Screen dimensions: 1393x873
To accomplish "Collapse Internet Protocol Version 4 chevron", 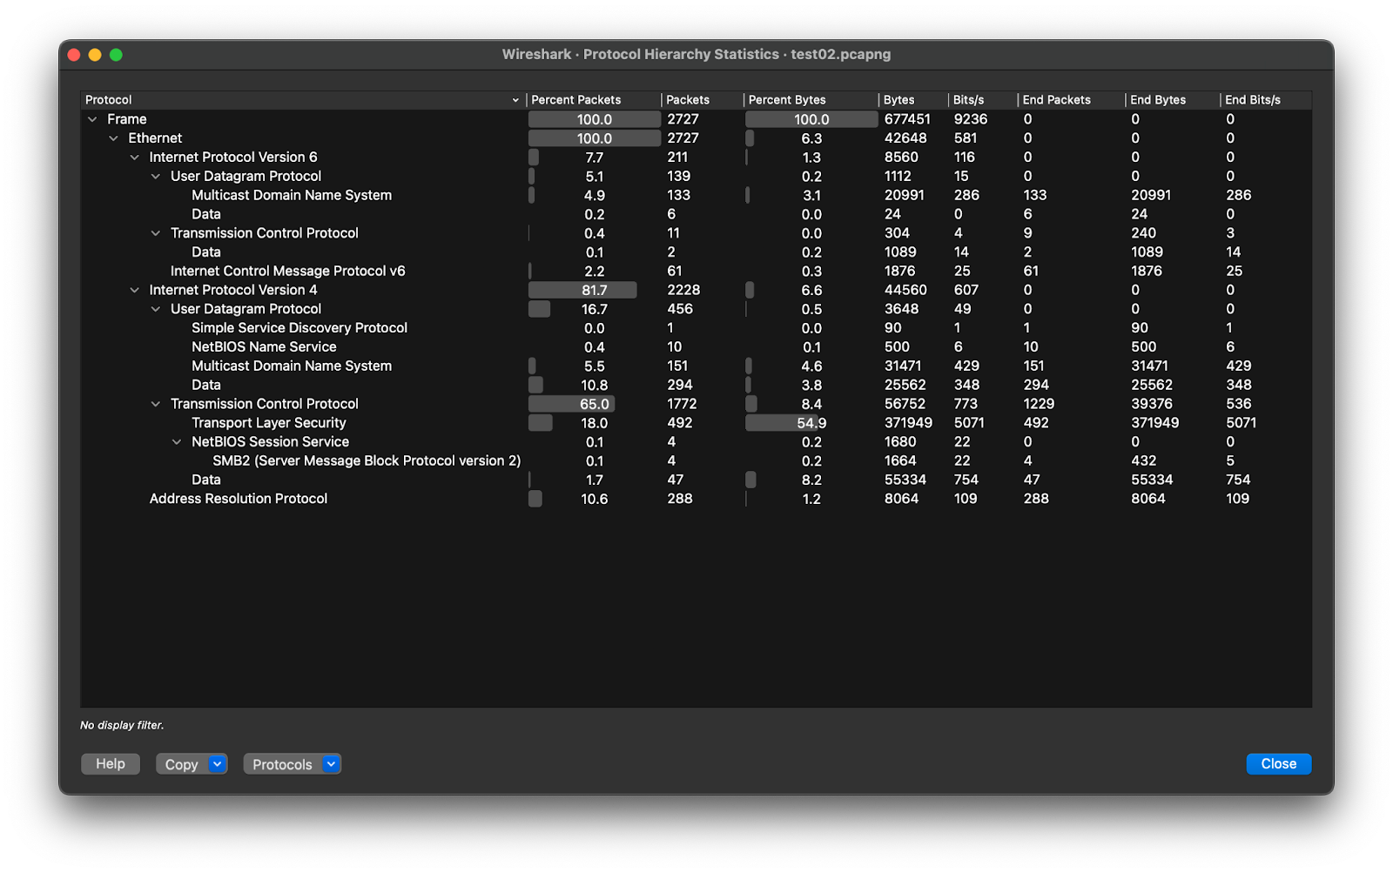I will [135, 290].
